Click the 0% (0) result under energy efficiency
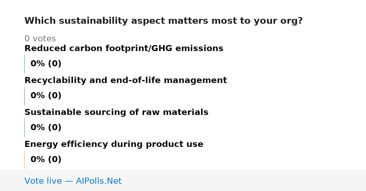Viewport: 366px width, 191px height. 46,160
